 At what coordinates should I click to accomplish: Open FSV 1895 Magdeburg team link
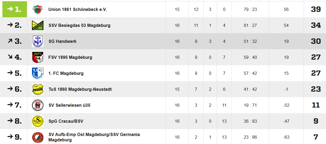[x=70, y=57]
